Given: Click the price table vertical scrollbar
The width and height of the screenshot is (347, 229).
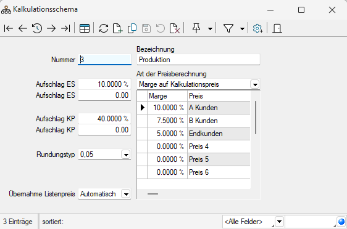Looking at the screenshot, I should pyautogui.click(x=256, y=118).
